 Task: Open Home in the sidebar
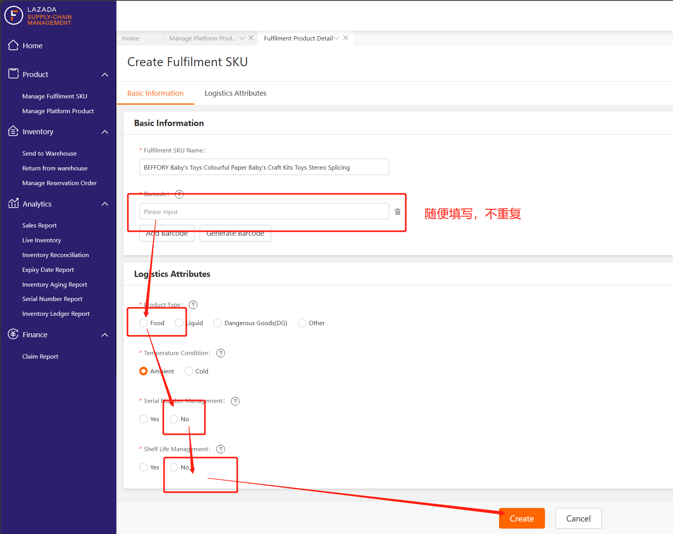point(33,46)
